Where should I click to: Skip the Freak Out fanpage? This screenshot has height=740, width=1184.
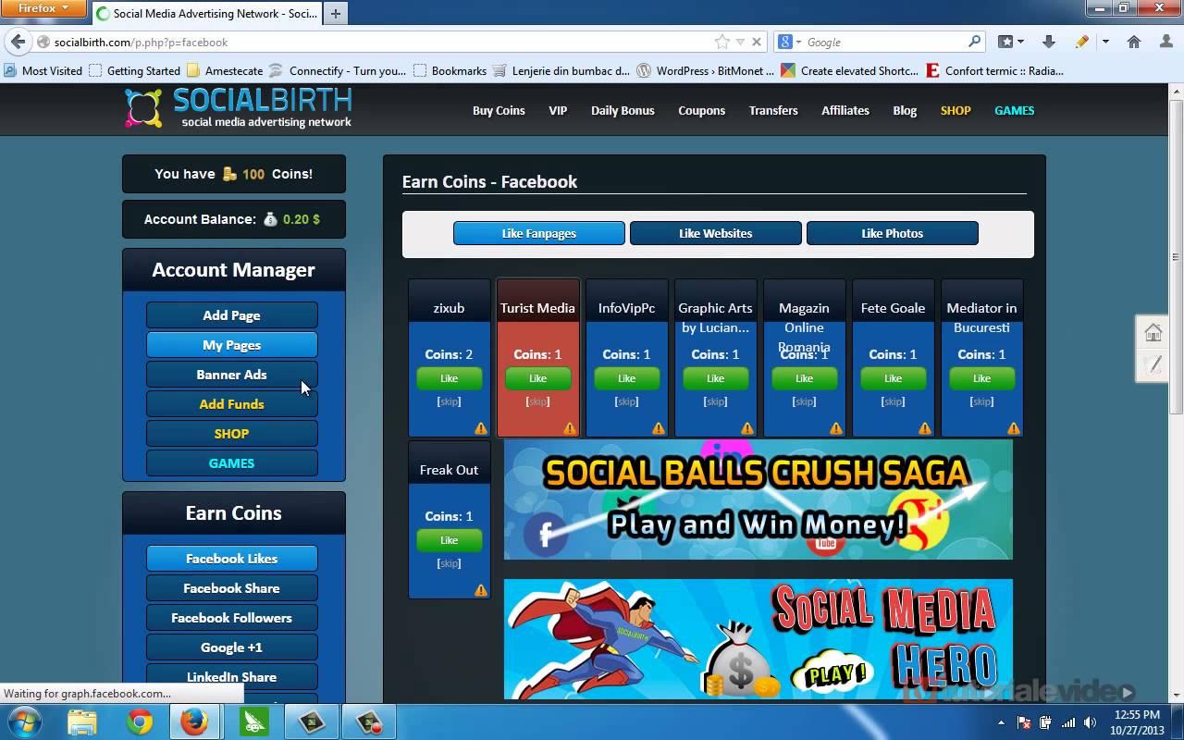(449, 563)
